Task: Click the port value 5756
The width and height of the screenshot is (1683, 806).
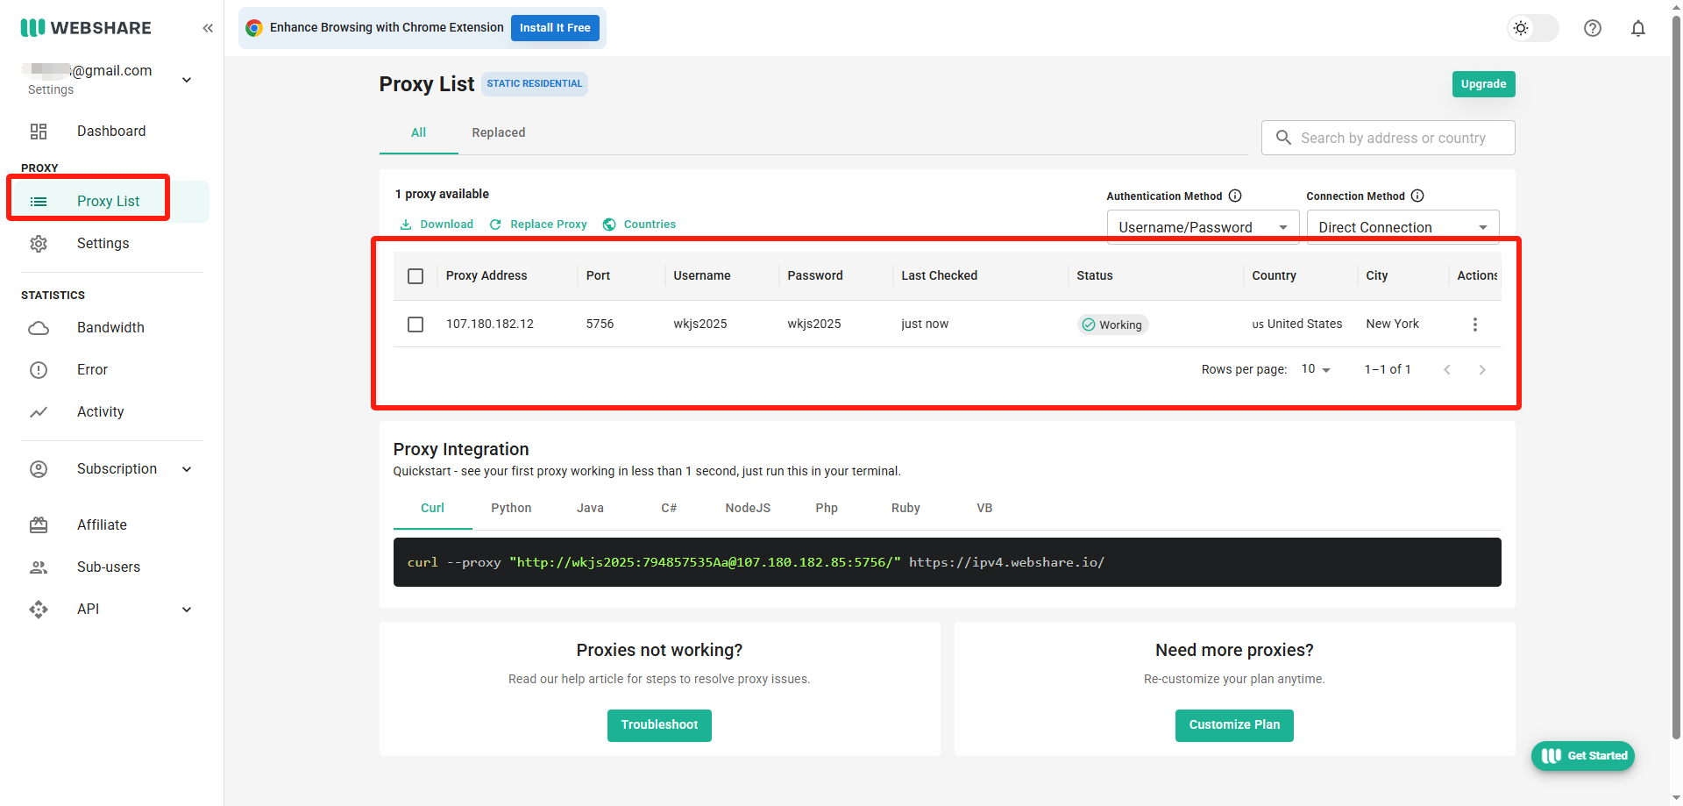Action: 600,325
